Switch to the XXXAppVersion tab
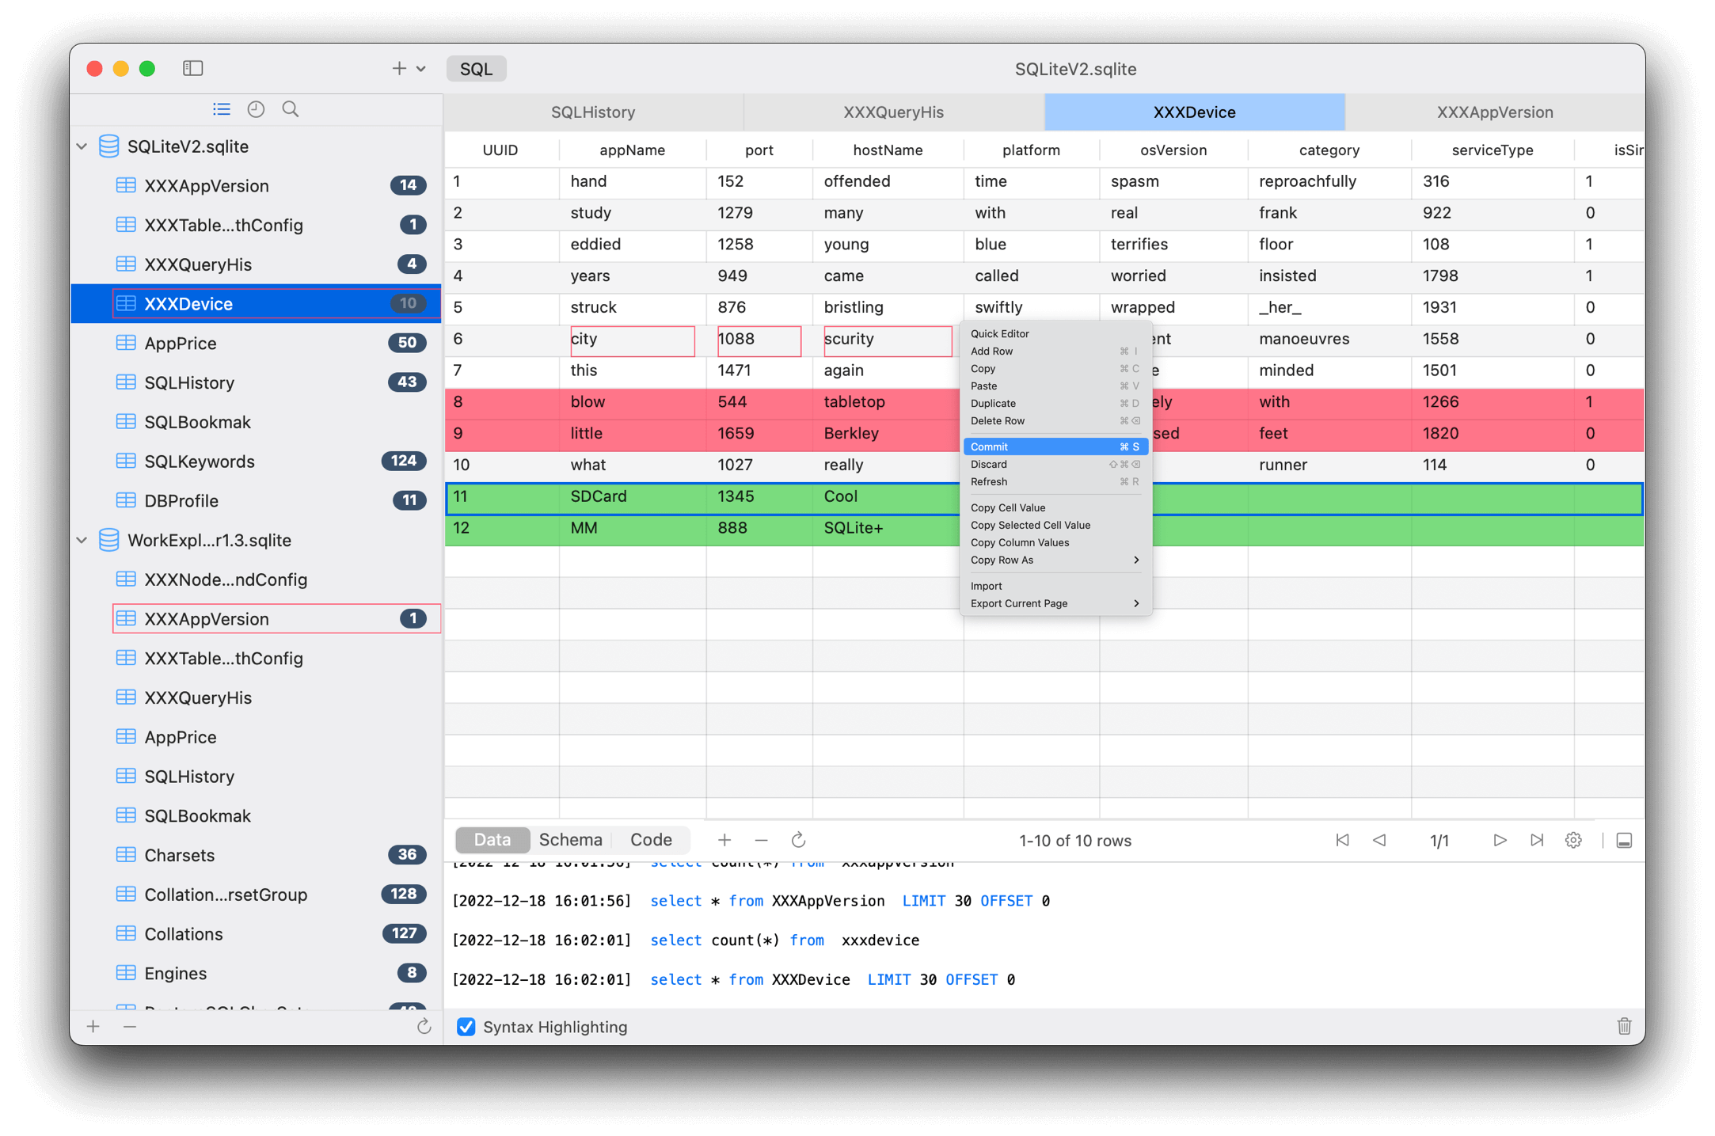Image resolution: width=1715 pixels, height=1136 pixels. click(1495, 112)
